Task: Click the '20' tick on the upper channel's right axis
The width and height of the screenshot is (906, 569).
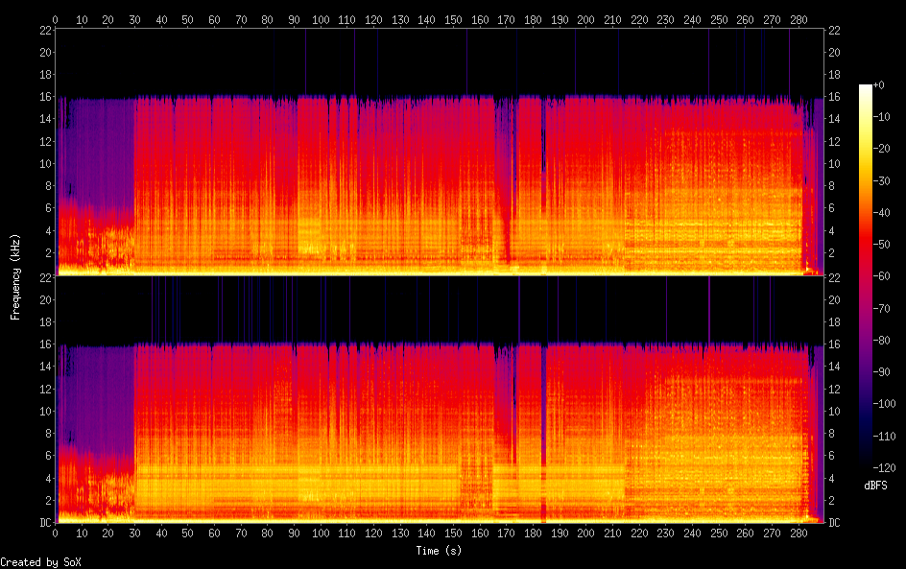Action: pos(834,53)
